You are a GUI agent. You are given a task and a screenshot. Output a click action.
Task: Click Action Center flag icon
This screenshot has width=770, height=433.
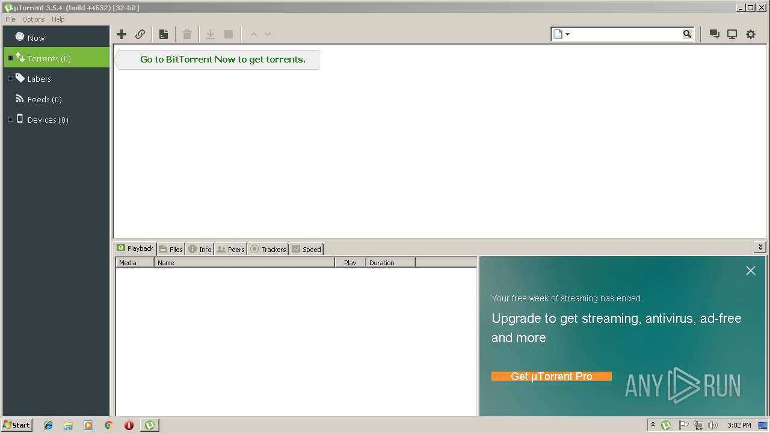pyautogui.click(x=683, y=425)
